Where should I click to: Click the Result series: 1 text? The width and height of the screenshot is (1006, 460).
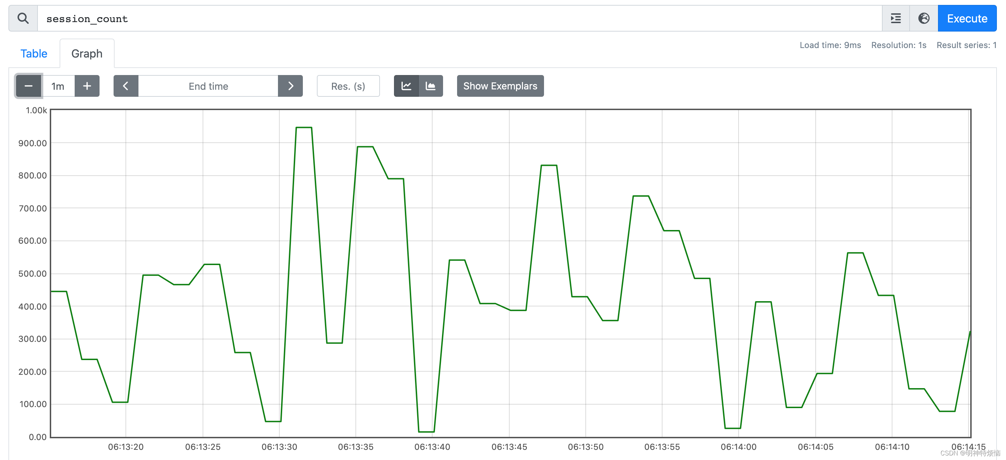tap(966, 45)
